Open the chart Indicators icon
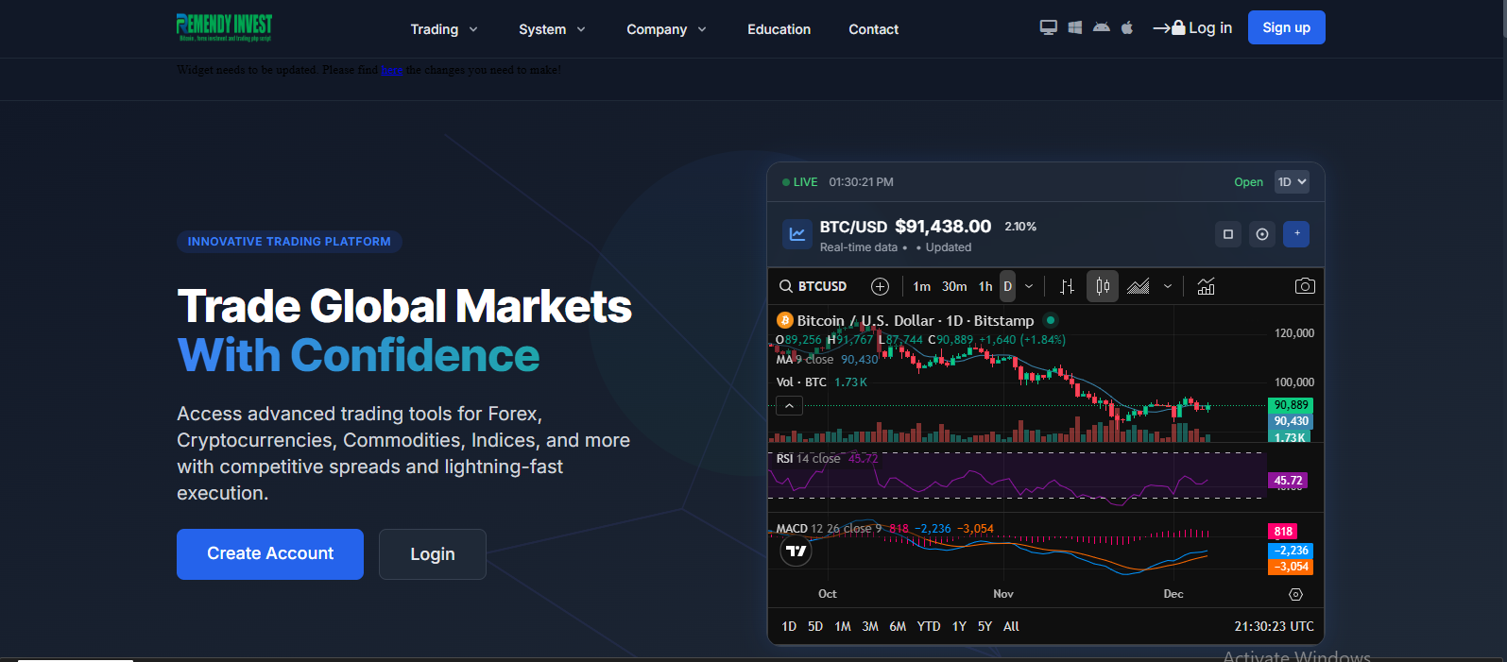 (x=1206, y=286)
